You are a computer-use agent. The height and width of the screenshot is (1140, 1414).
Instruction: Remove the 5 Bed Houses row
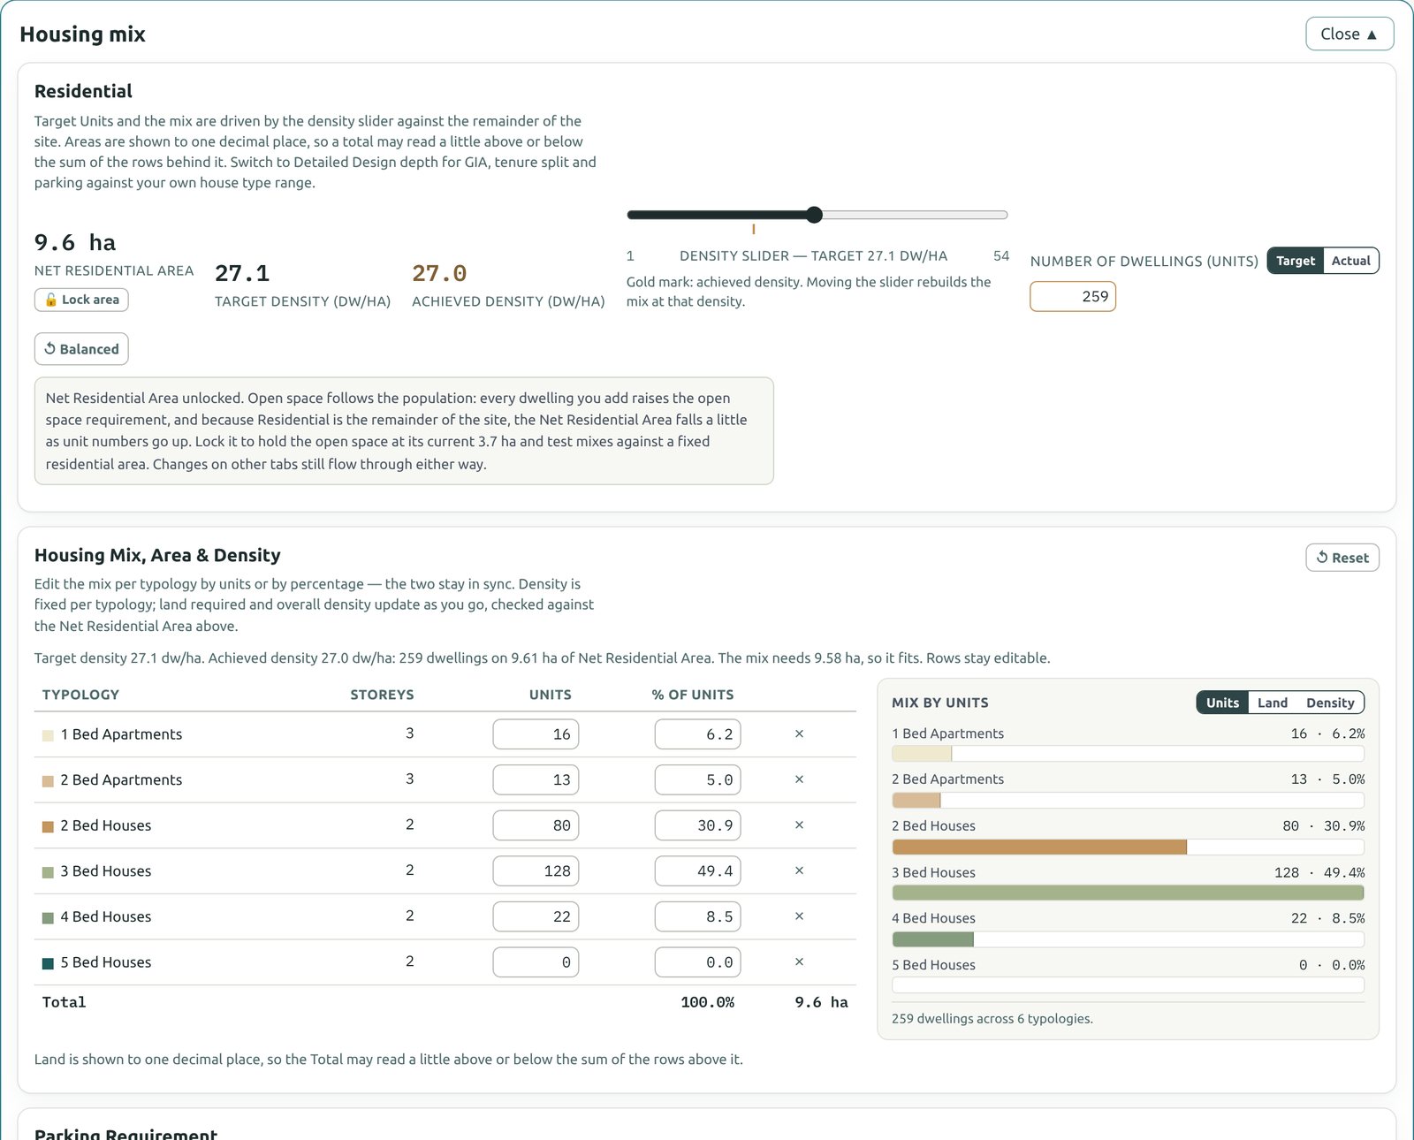[x=799, y=962]
